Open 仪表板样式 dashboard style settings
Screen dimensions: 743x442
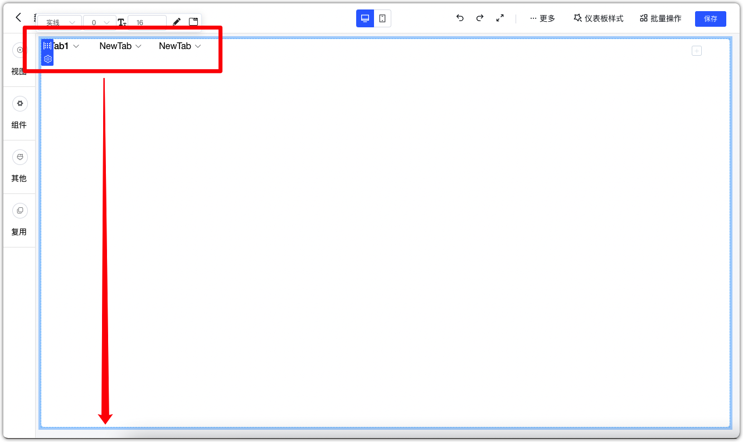[x=599, y=18]
